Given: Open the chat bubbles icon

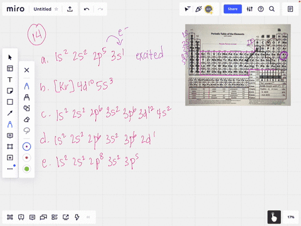Looking at the screenshot, I should (43, 217).
